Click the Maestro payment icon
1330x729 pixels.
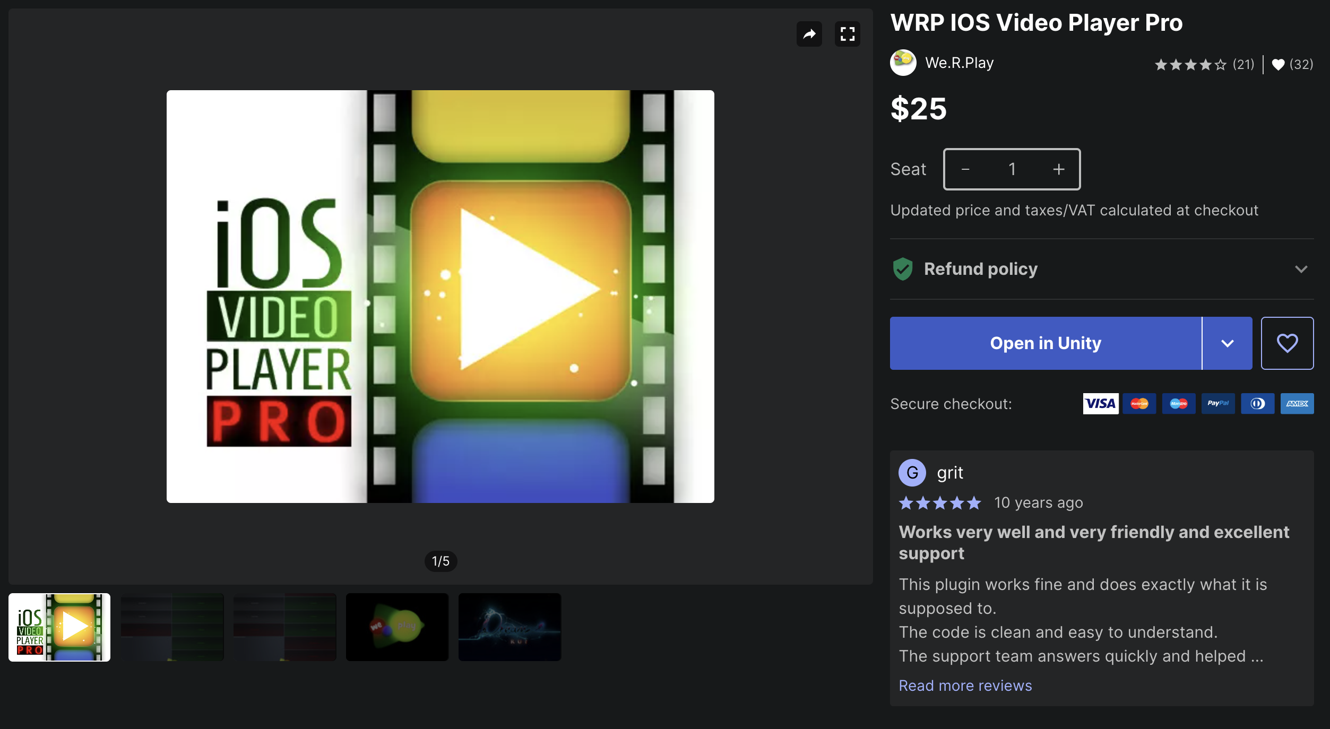click(1179, 404)
